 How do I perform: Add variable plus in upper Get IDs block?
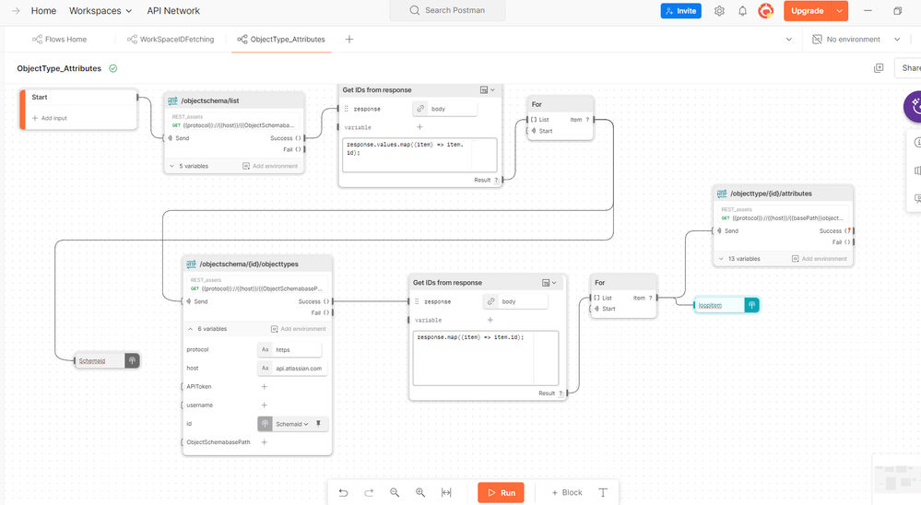click(419, 127)
